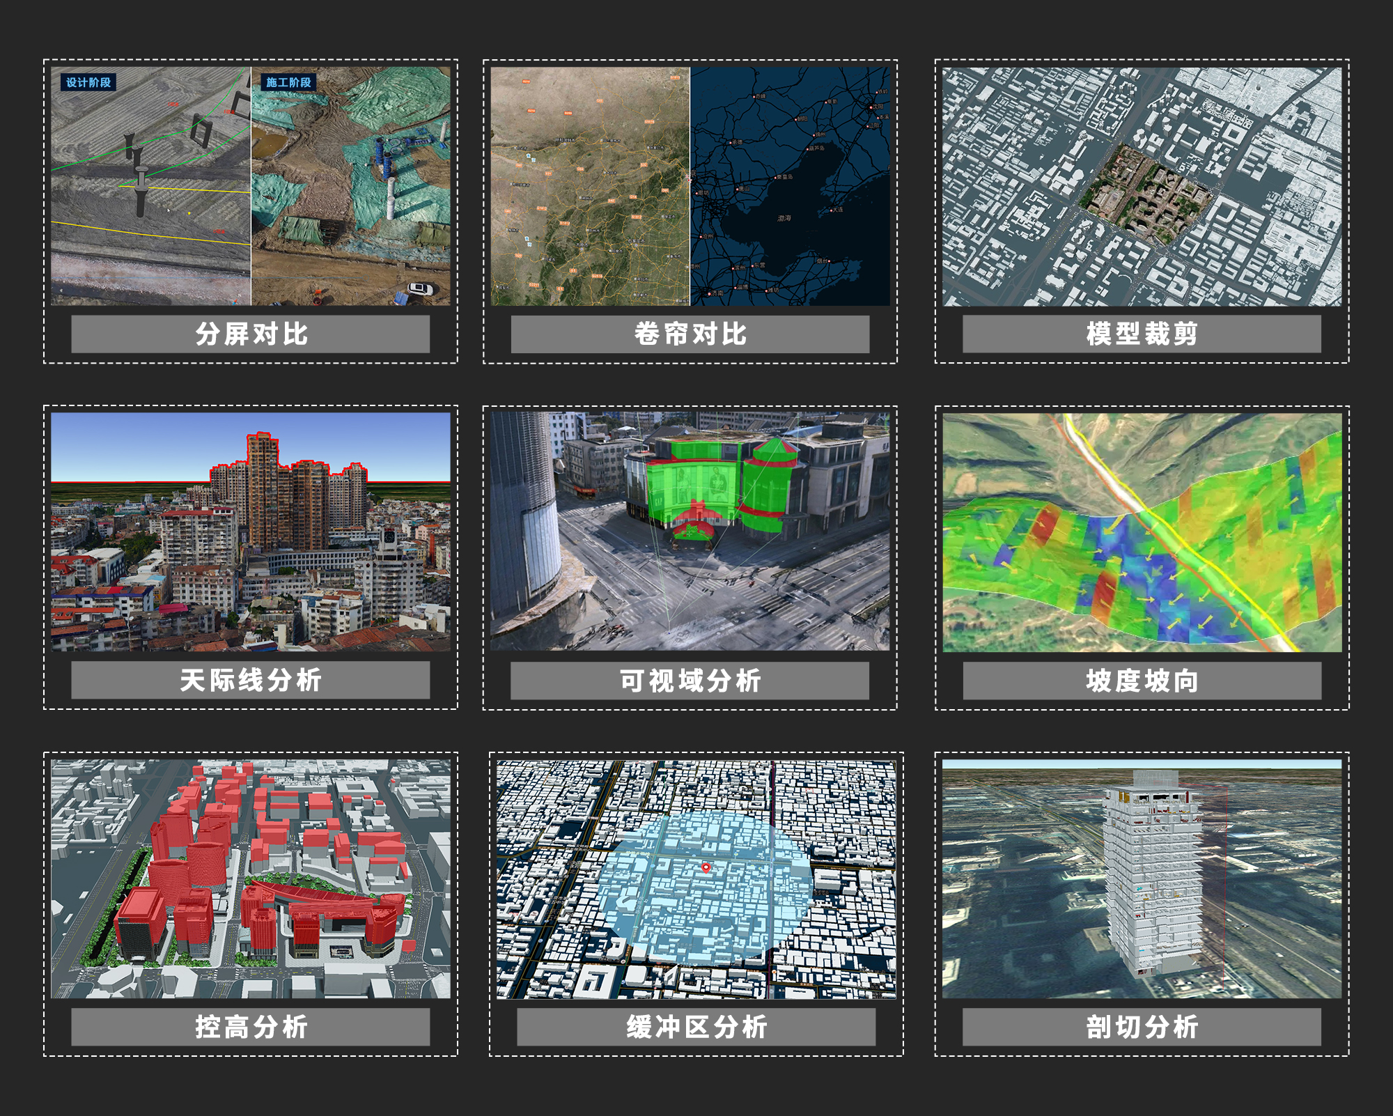Click the red location pin in buffer circle
Viewport: 1393px width, 1116px height.
click(x=706, y=867)
